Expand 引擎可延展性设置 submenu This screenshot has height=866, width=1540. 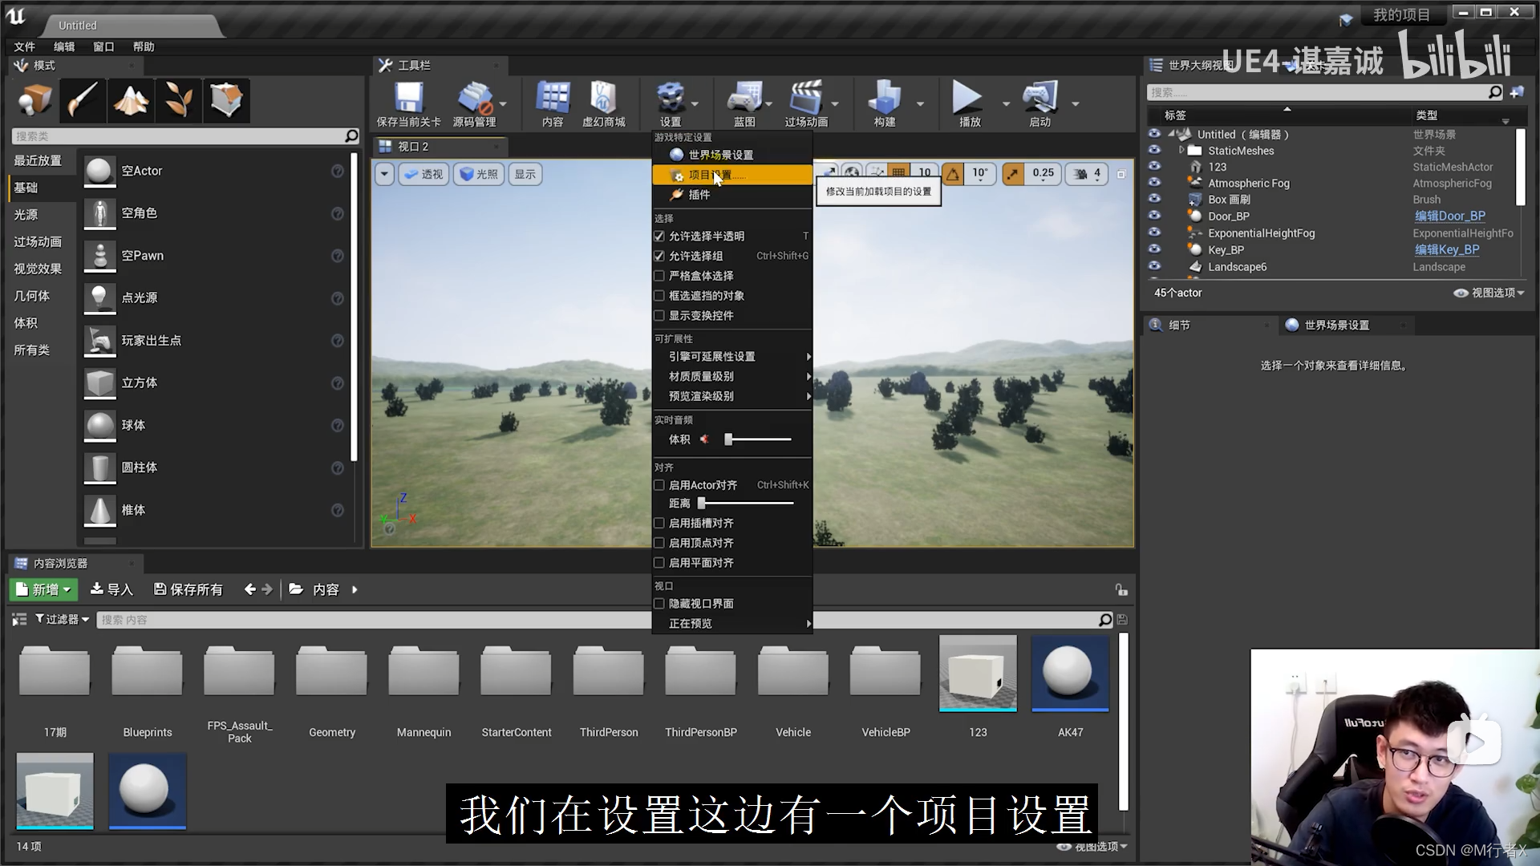pyautogui.click(x=730, y=356)
